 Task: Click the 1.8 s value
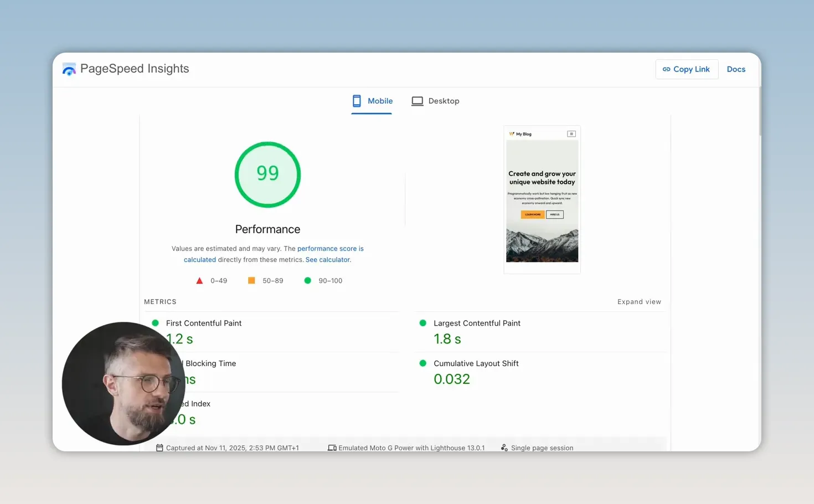click(x=447, y=339)
